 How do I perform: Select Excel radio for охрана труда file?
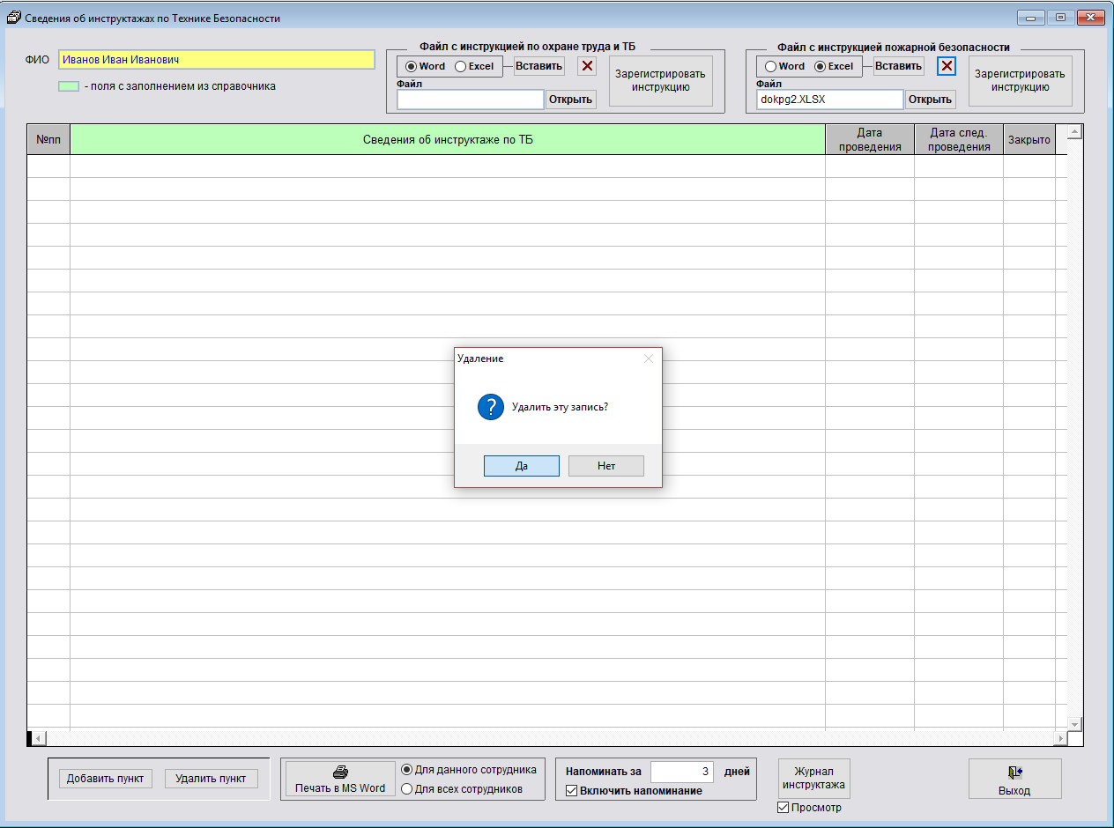click(460, 67)
